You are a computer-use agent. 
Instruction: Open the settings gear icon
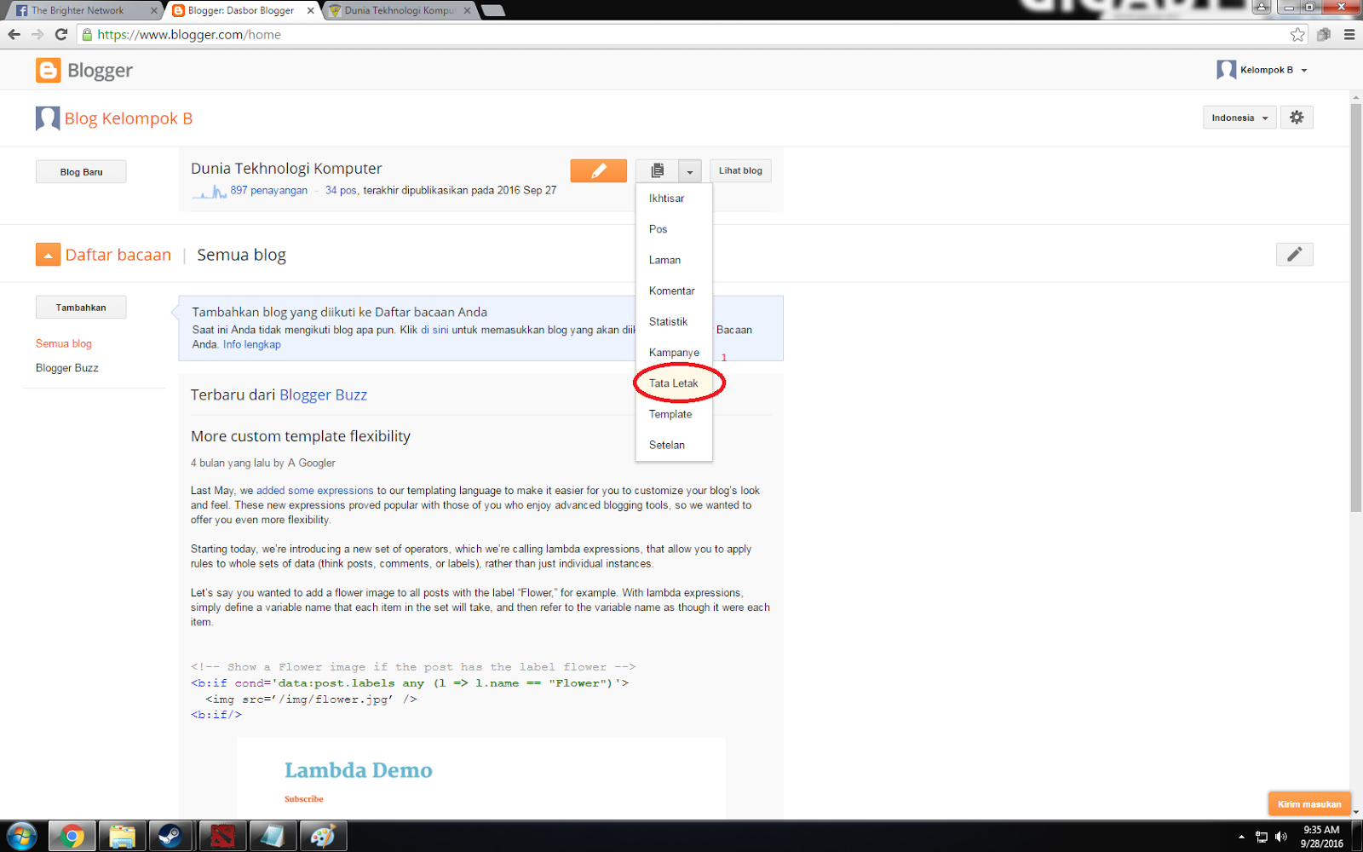[x=1297, y=118]
